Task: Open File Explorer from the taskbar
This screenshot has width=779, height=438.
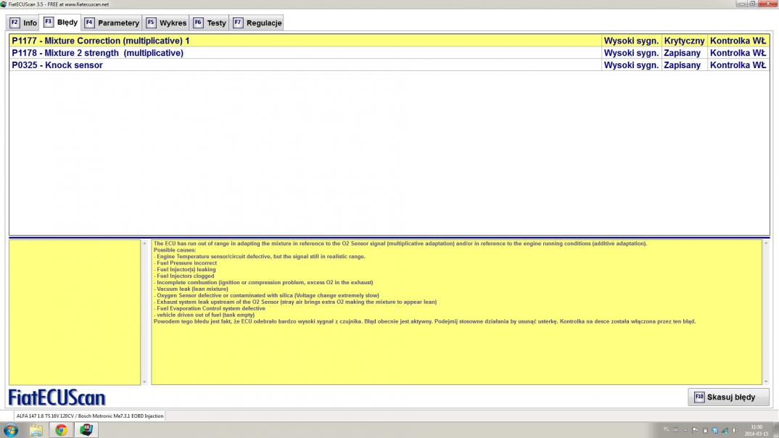Action: coord(36,430)
